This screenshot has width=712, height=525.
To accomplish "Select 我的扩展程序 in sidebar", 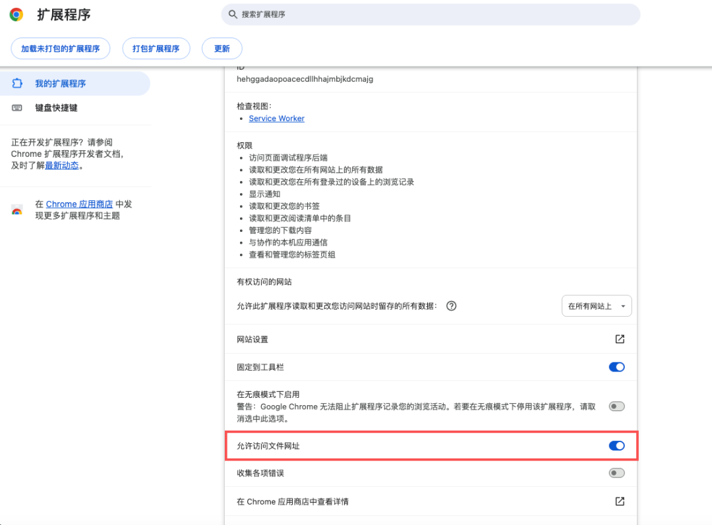I will click(75, 84).
